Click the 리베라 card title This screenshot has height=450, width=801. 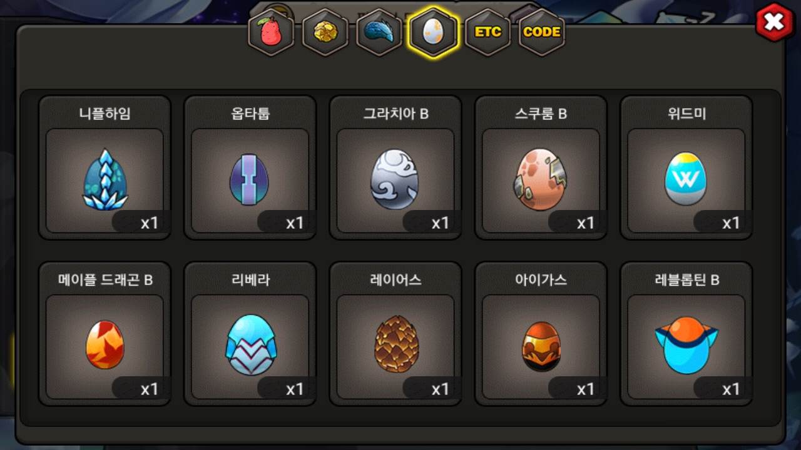pos(250,280)
